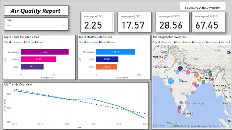Select Aizawl in least polluted legend
The height and width of the screenshot is (130, 232).
click(39, 42)
